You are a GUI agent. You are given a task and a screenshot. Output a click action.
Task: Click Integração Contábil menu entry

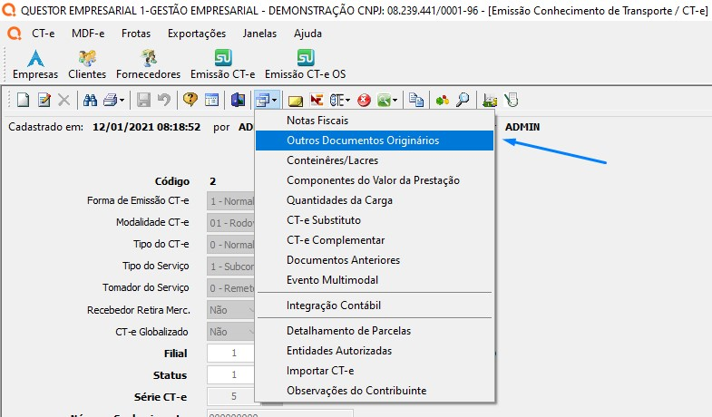point(333,305)
